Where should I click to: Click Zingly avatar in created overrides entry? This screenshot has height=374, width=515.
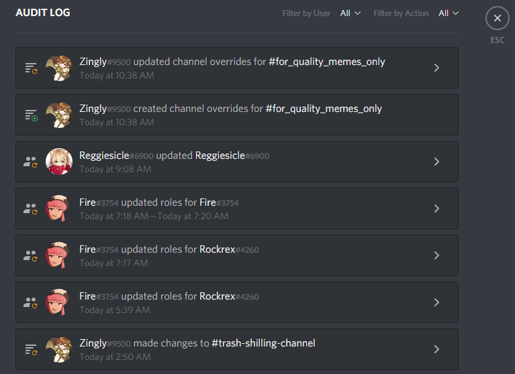point(59,115)
